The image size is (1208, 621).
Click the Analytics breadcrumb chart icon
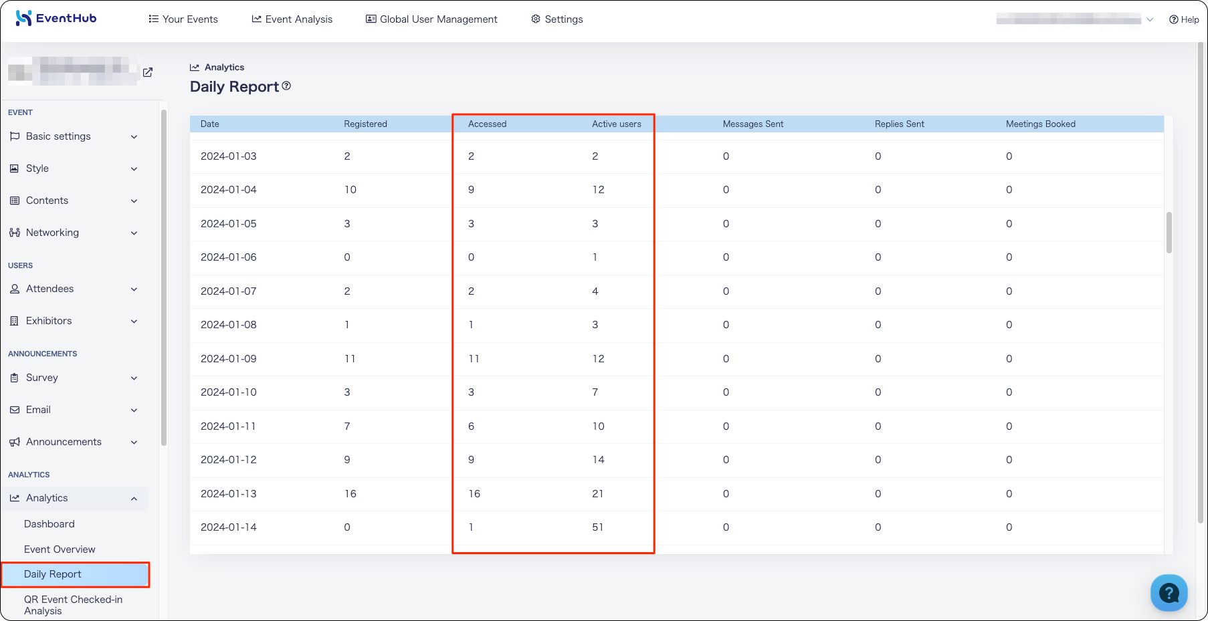(x=195, y=68)
